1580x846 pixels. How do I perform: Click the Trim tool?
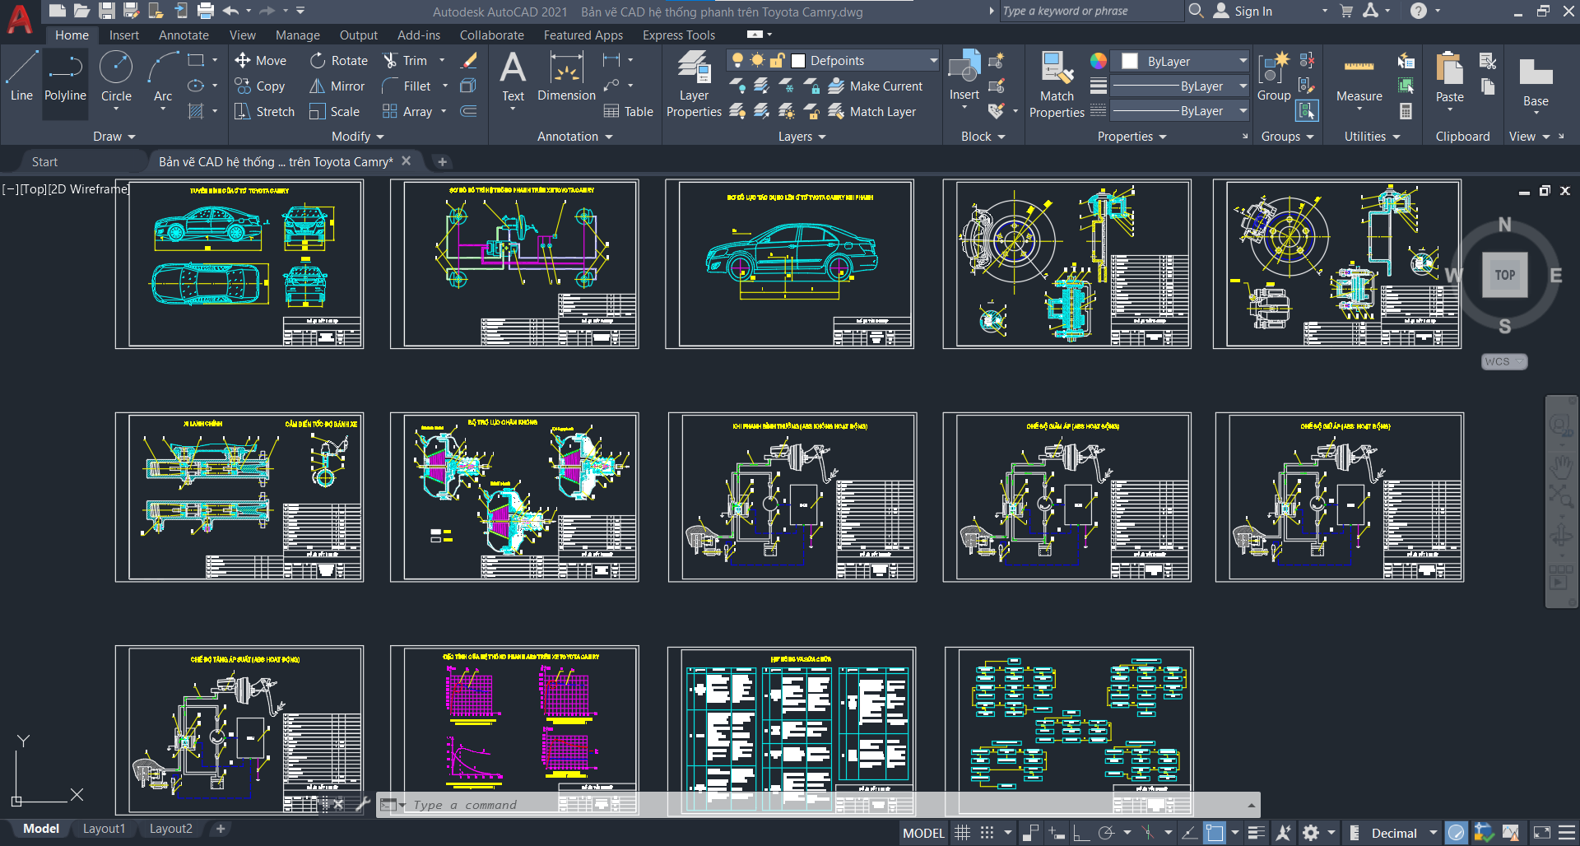[x=405, y=60]
